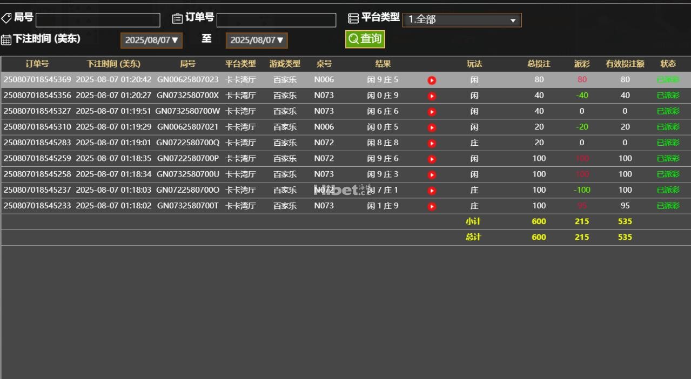Play replay for round GN0722580700Q
The image size is (691, 379).
click(432, 143)
